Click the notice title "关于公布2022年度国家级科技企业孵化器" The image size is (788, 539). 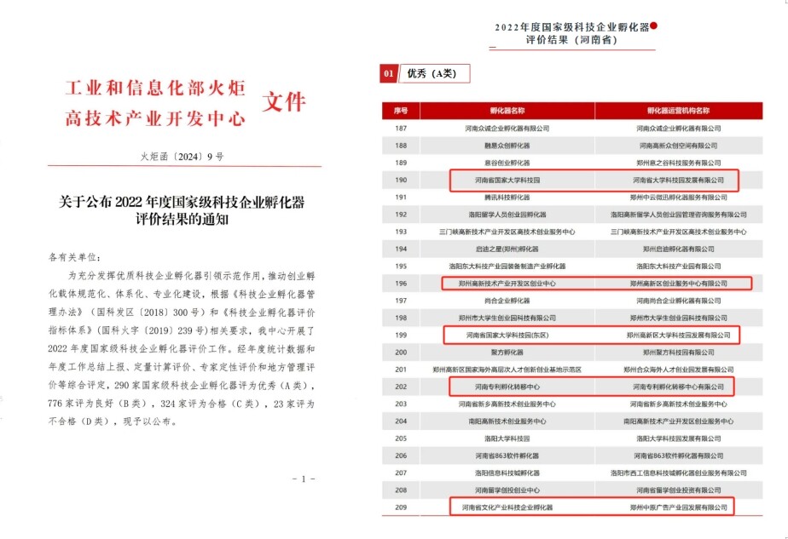182,202
